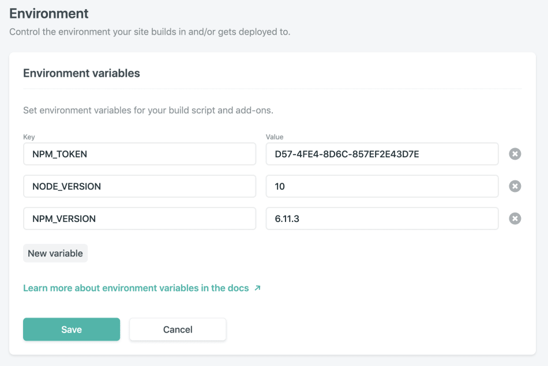Remove the NPM_VERSION variable row
The width and height of the screenshot is (548, 366).
tap(515, 218)
